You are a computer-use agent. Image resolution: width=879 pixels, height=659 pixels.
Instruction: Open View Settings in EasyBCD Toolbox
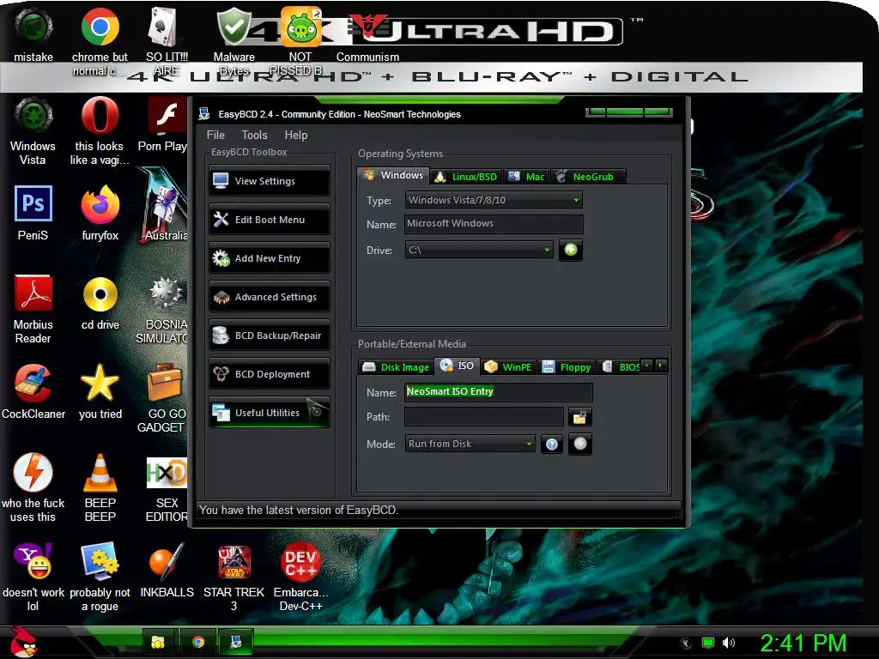269,181
